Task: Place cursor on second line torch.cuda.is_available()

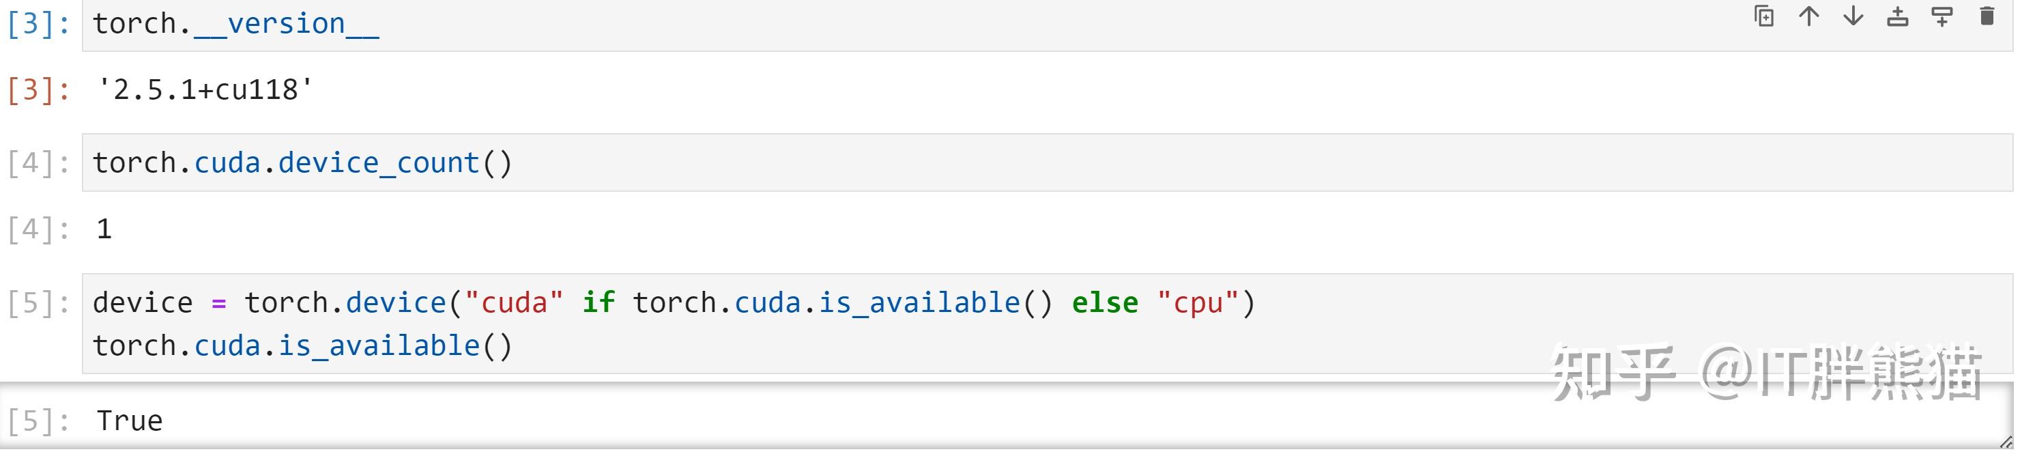Action: click(x=302, y=346)
